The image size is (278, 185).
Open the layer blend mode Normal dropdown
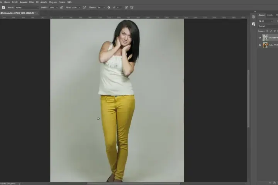268,26
